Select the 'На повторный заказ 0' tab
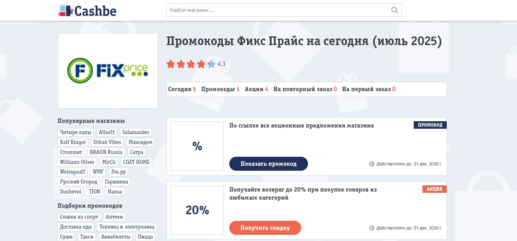 305,89
